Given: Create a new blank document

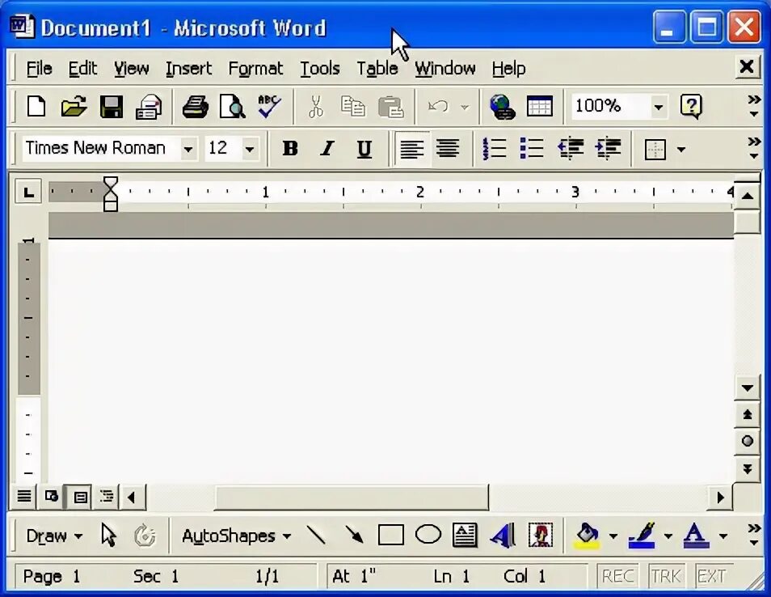Looking at the screenshot, I should (x=36, y=106).
